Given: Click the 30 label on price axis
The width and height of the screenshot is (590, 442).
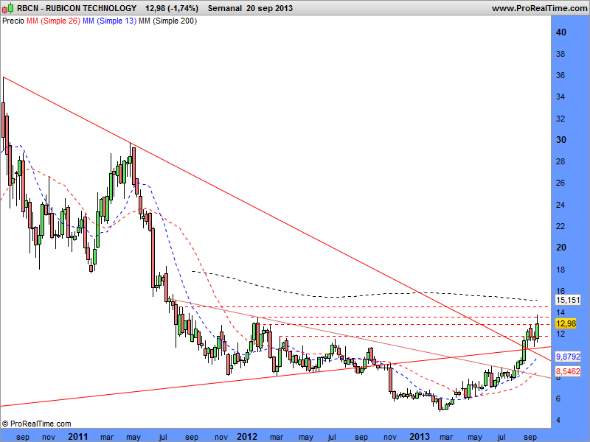Looking at the screenshot, I should [x=560, y=140].
